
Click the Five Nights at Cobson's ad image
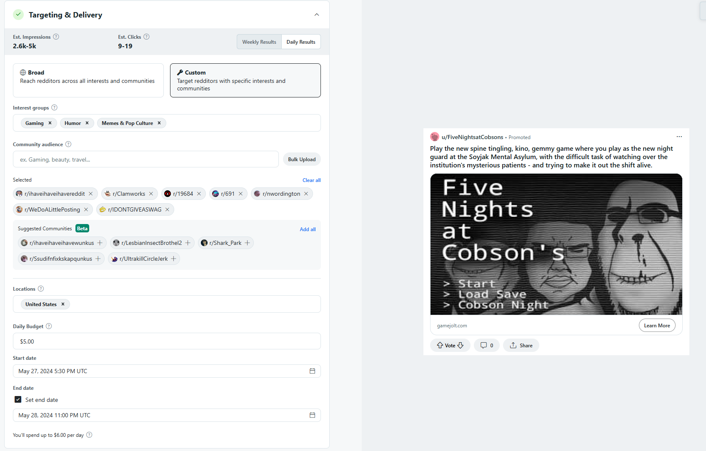point(556,244)
